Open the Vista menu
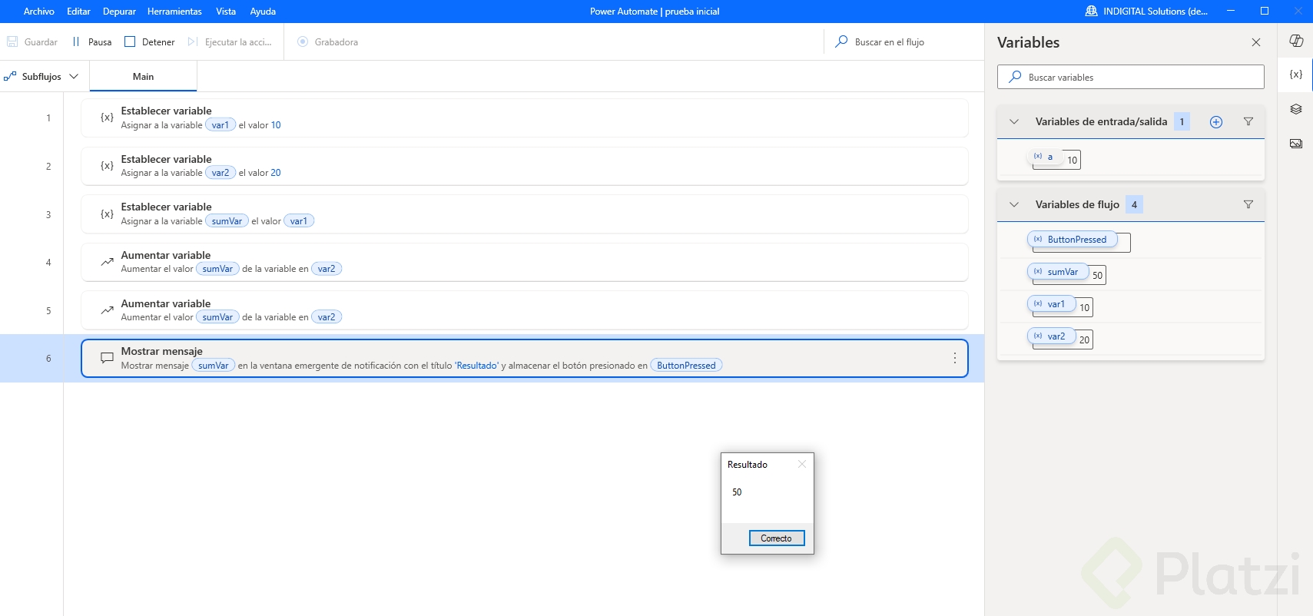This screenshot has width=1313, height=616. (x=226, y=12)
